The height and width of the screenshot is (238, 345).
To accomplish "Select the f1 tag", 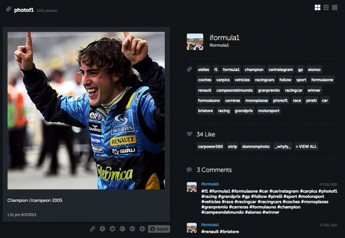I will point(216,70).
